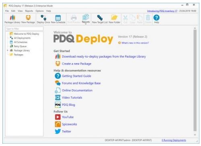Open the View menu

tap(20, 11)
